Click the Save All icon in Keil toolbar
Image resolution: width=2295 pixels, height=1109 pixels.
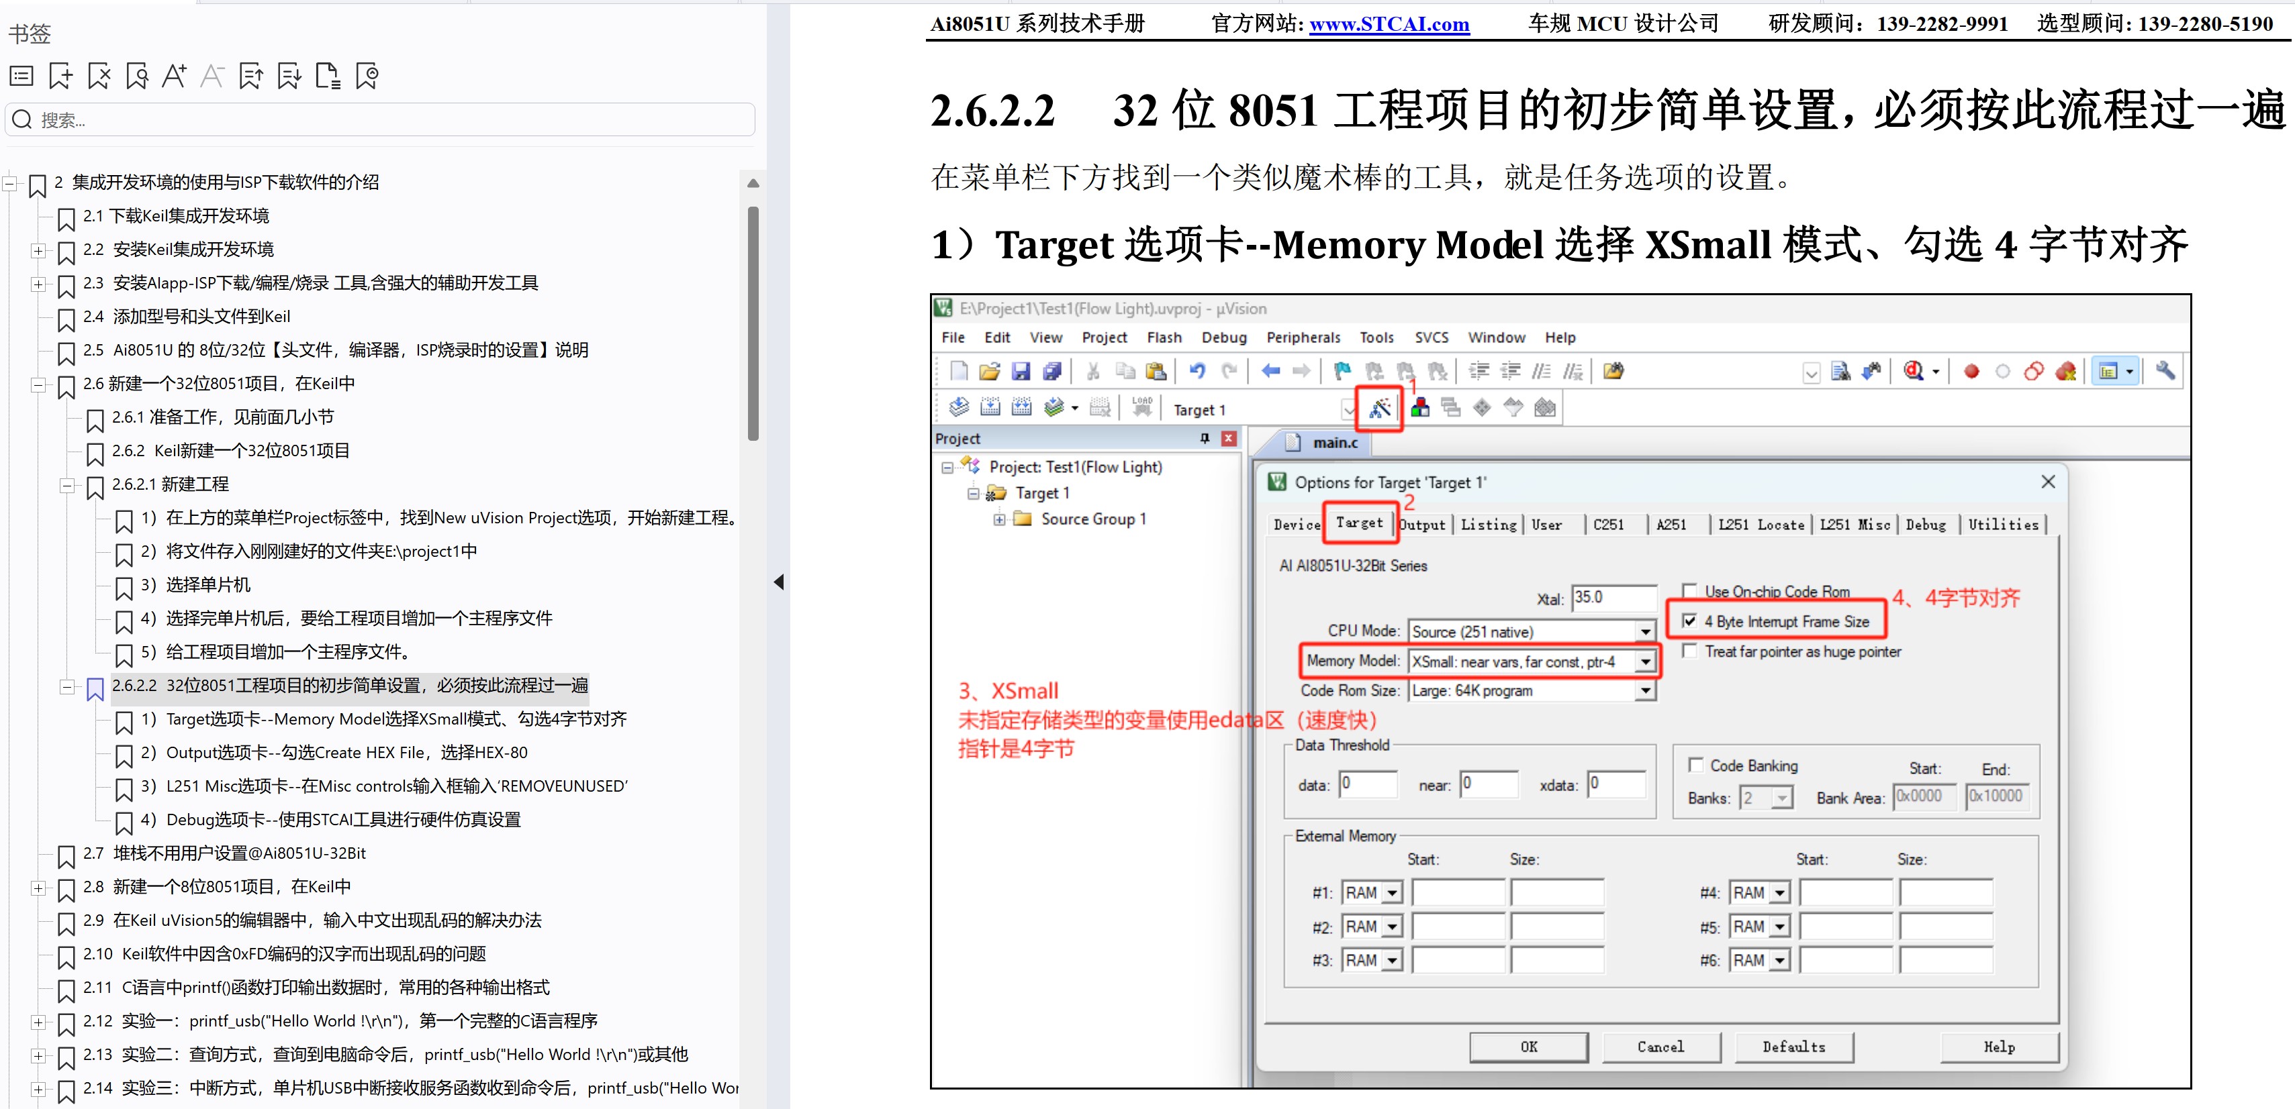click(1052, 371)
